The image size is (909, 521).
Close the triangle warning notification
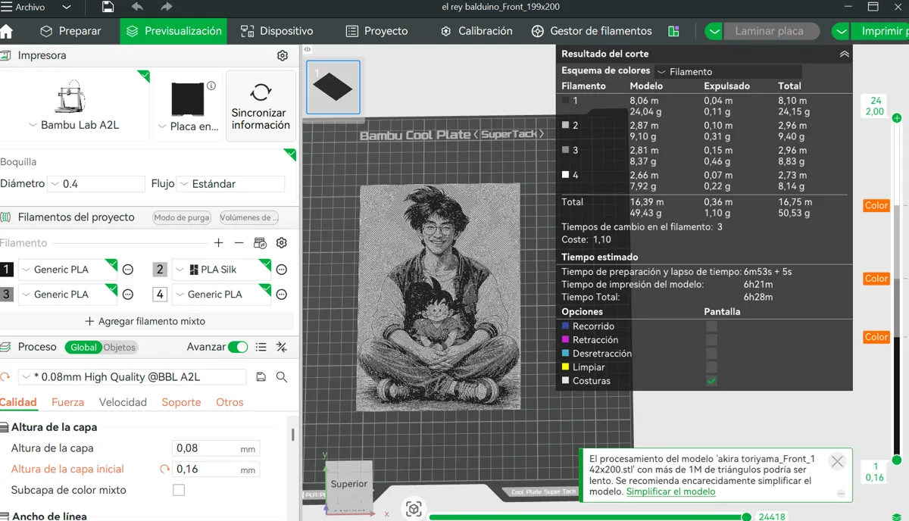pos(837,462)
